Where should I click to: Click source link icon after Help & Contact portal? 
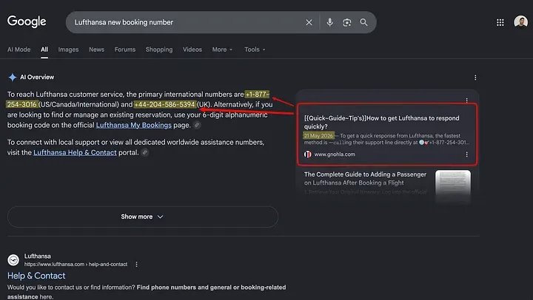click(145, 153)
